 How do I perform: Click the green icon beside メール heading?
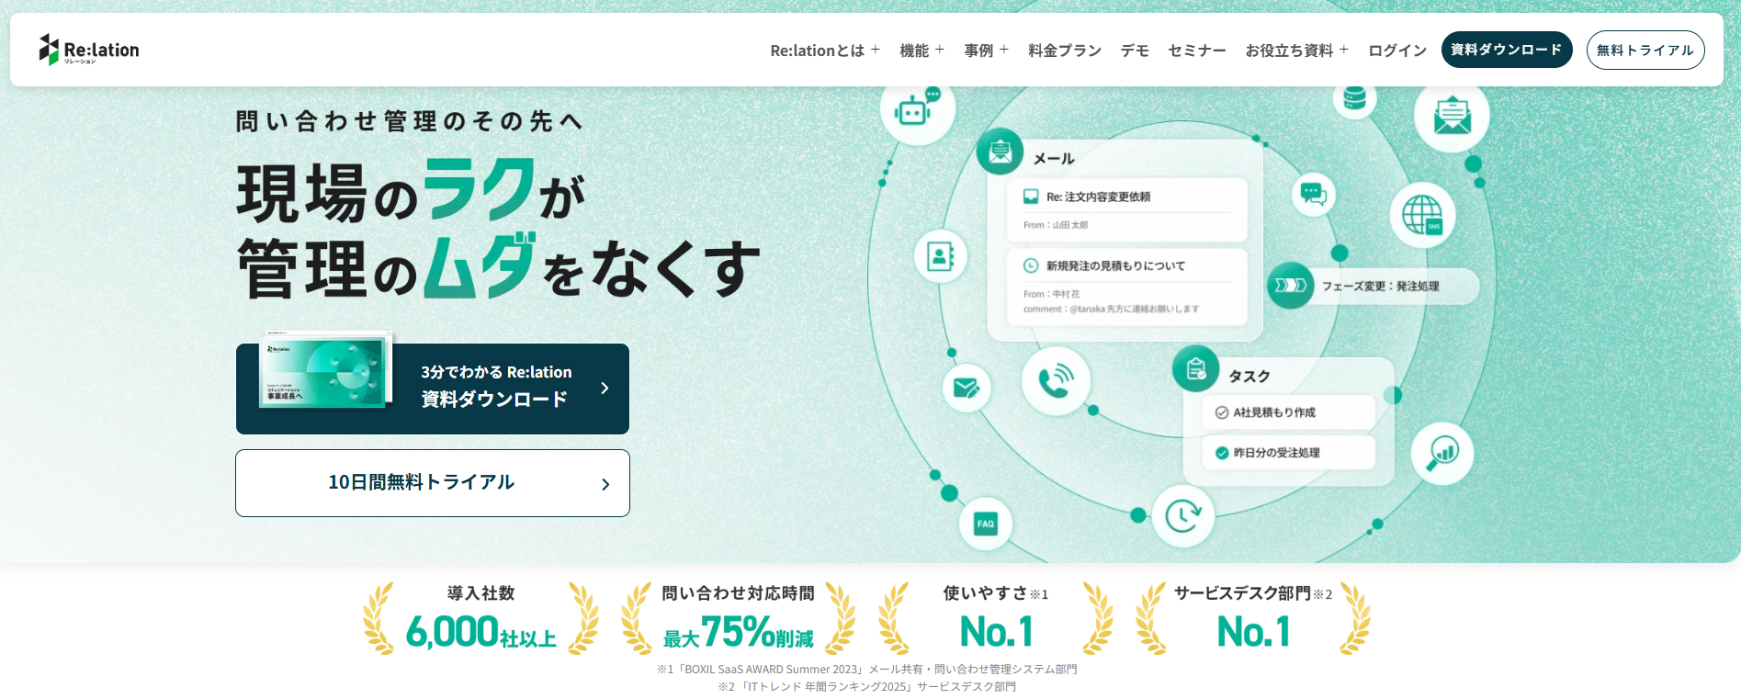pyautogui.click(x=1001, y=152)
